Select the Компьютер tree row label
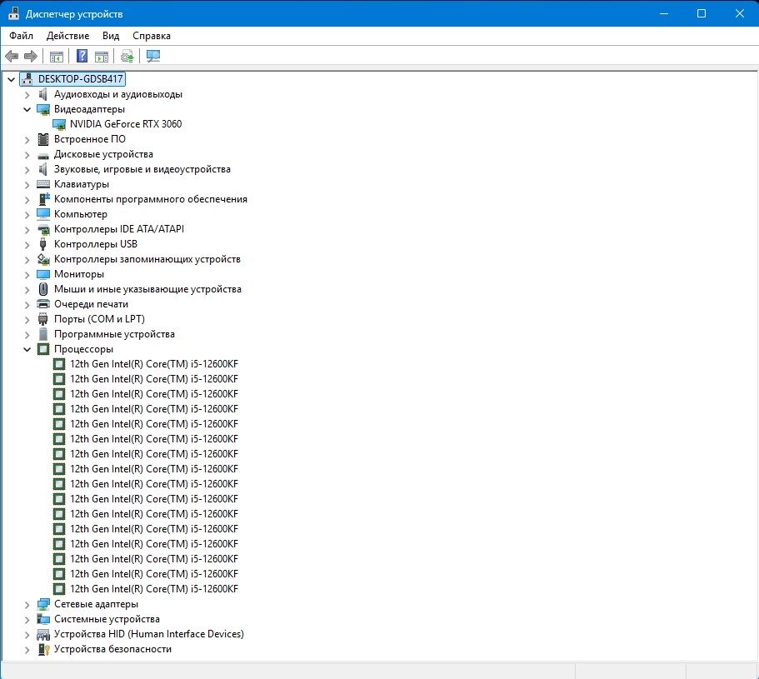Image resolution: width=759 pixels, height=679 pixels. click(81, 214)
